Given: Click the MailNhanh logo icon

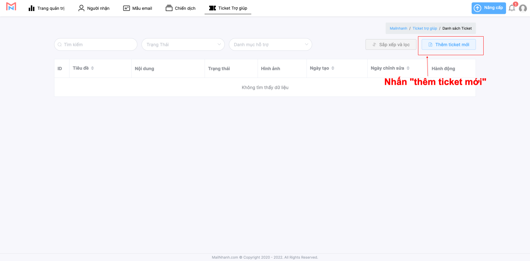Looking at the screenshot, I should click(11, 7).
